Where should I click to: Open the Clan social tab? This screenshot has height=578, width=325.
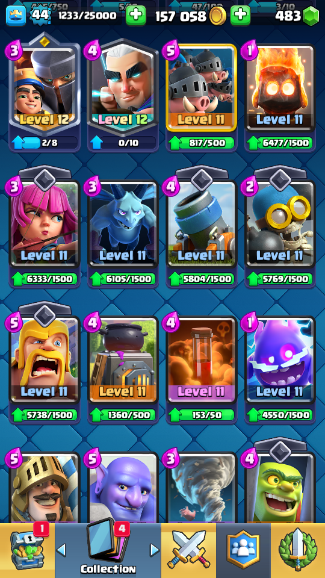243,551
